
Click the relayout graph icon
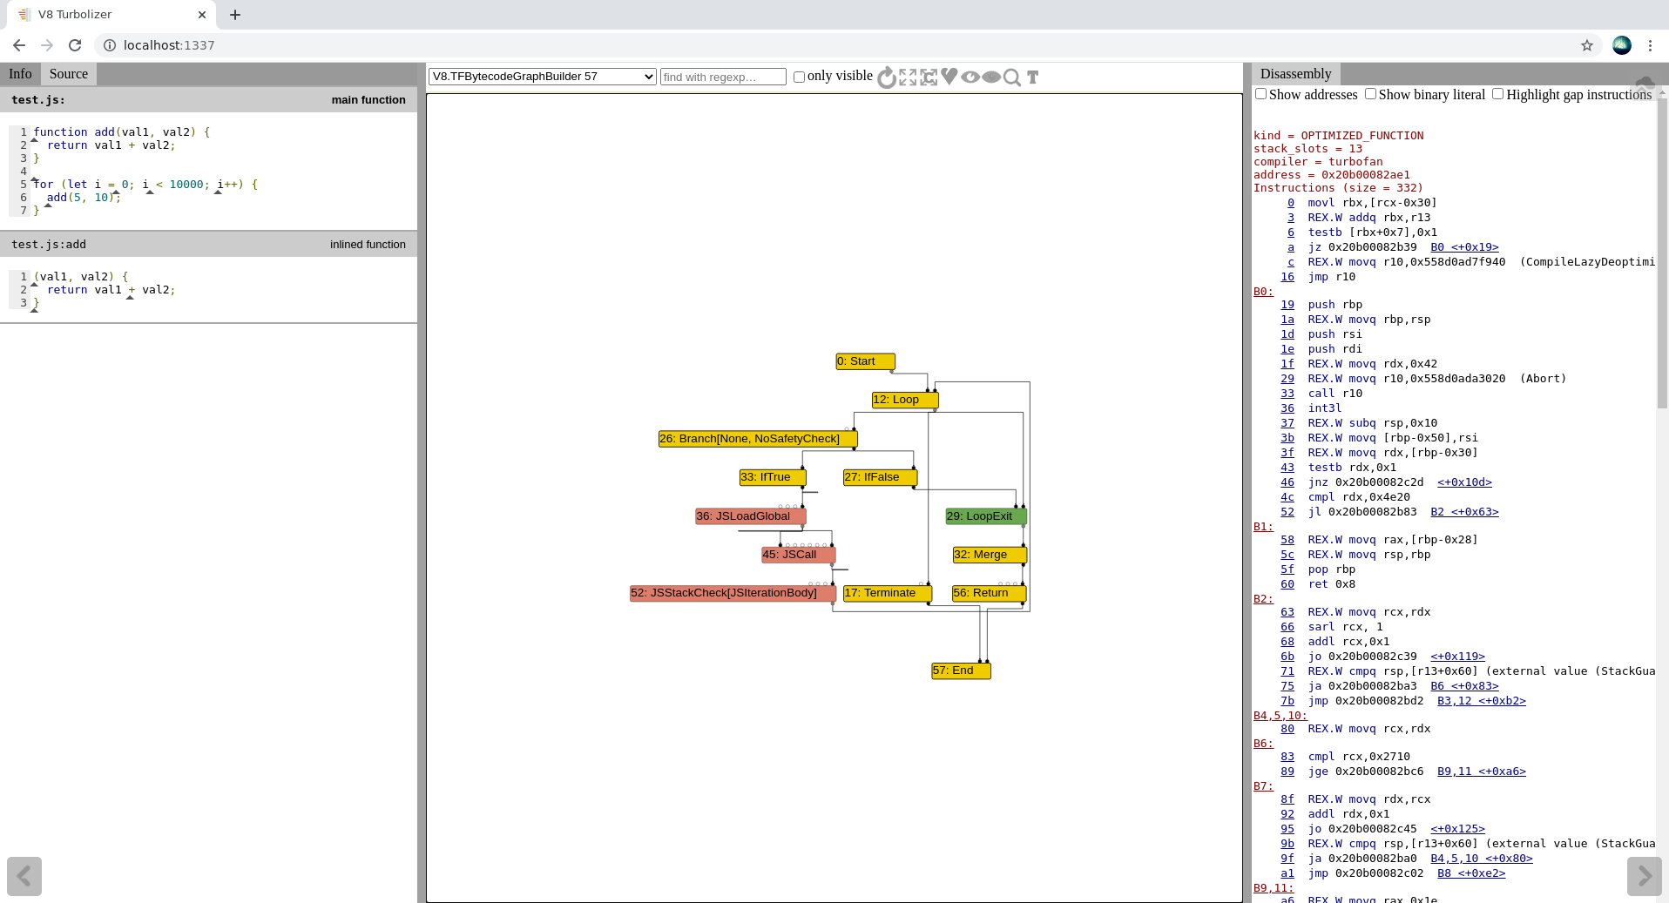point(887,77)
